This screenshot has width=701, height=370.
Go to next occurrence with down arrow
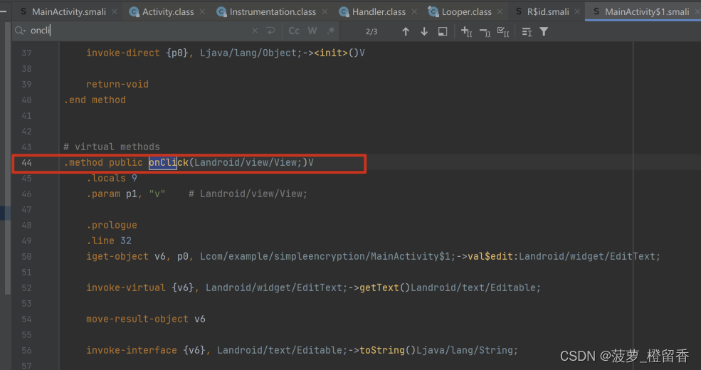pyautogui.click(x=424, y=31)
